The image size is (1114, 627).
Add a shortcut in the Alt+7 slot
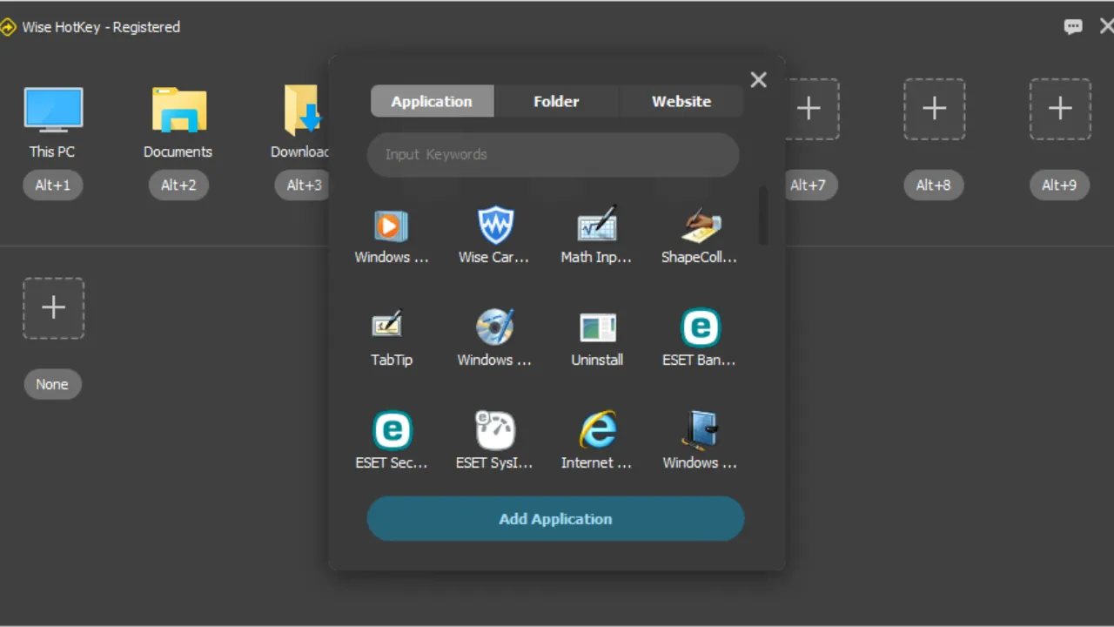click(x=809, y=109)
